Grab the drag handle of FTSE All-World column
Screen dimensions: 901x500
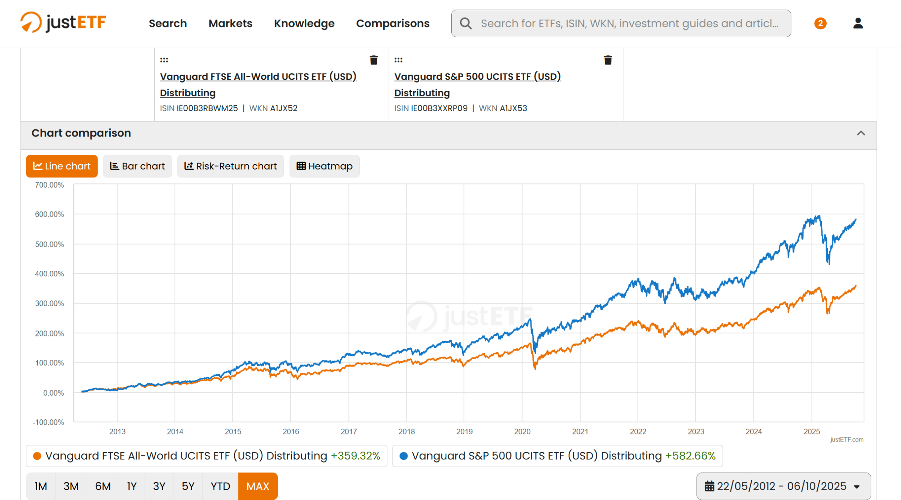[164, 60]
